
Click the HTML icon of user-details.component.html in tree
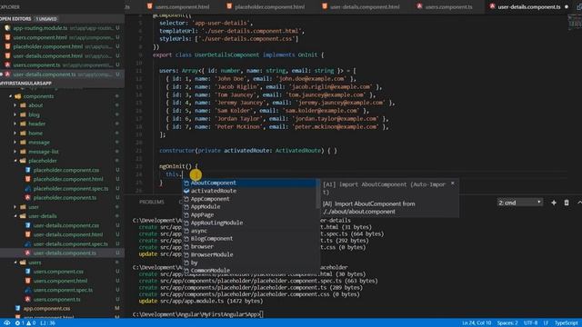[x=28, y=234]
